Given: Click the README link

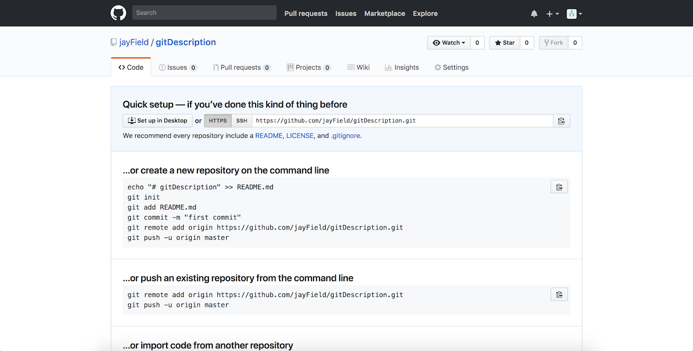Looking at the screenshot, I should [269, 136].
